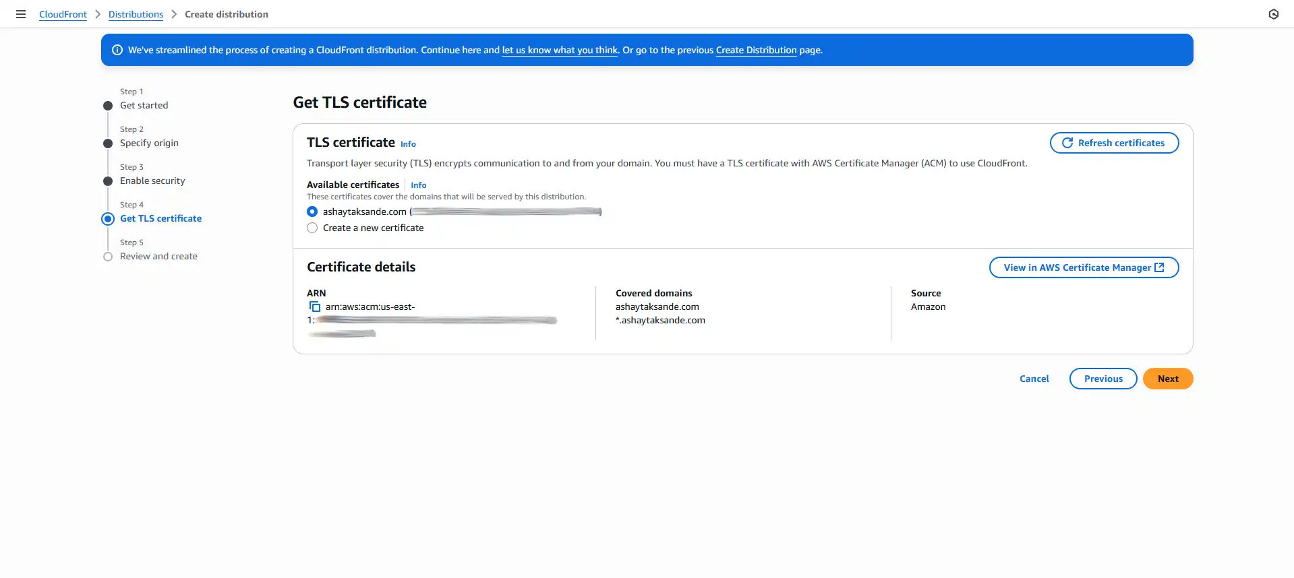1294x578 pixels.
Task: Proceed with the Next button
Action: pos(1168,379)
